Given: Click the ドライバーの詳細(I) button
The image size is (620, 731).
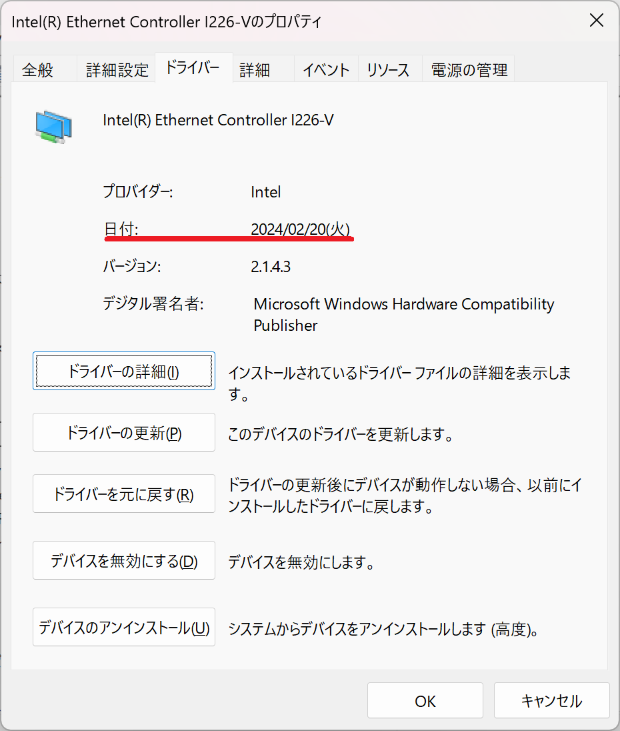Looking at the screenshot, I should (x=124, y=371).
